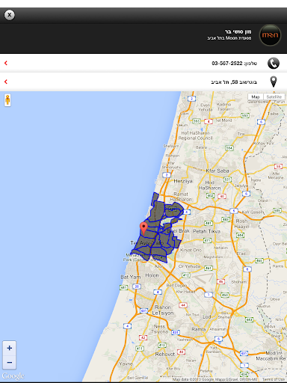Image resolution: width=287 pixels, height=383 pixels.
Task: Zoom out with the minus button
Action: click(x=10, y=362)
